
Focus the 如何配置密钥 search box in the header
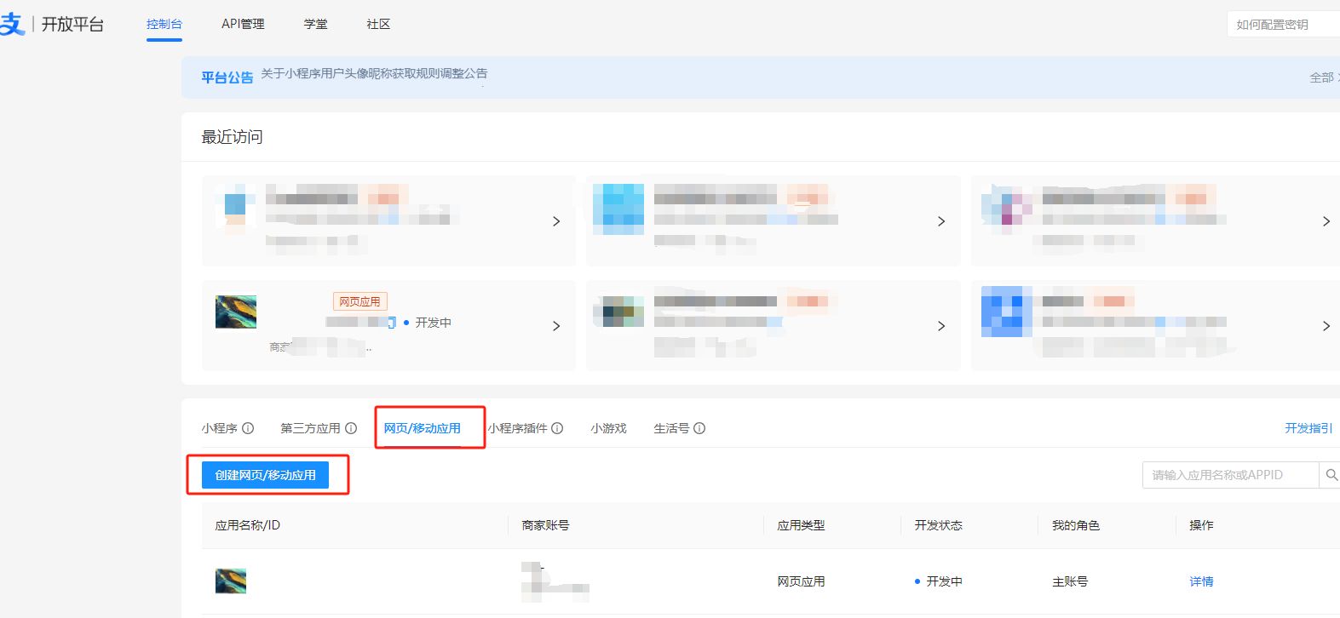coord(1282,25)
